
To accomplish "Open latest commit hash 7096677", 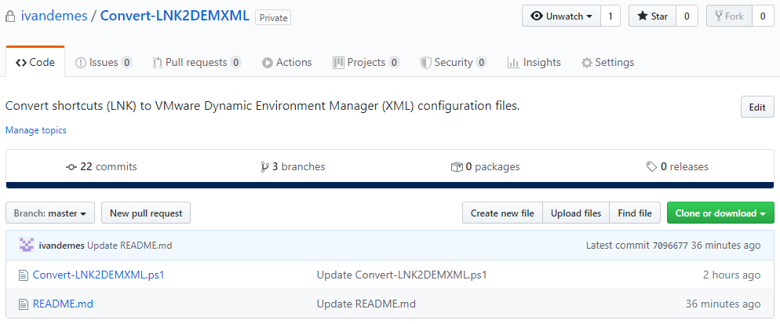I will [x=670, y=246].
